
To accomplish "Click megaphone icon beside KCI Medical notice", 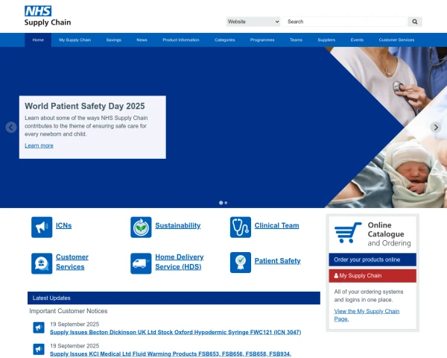I will pos(39,349).
